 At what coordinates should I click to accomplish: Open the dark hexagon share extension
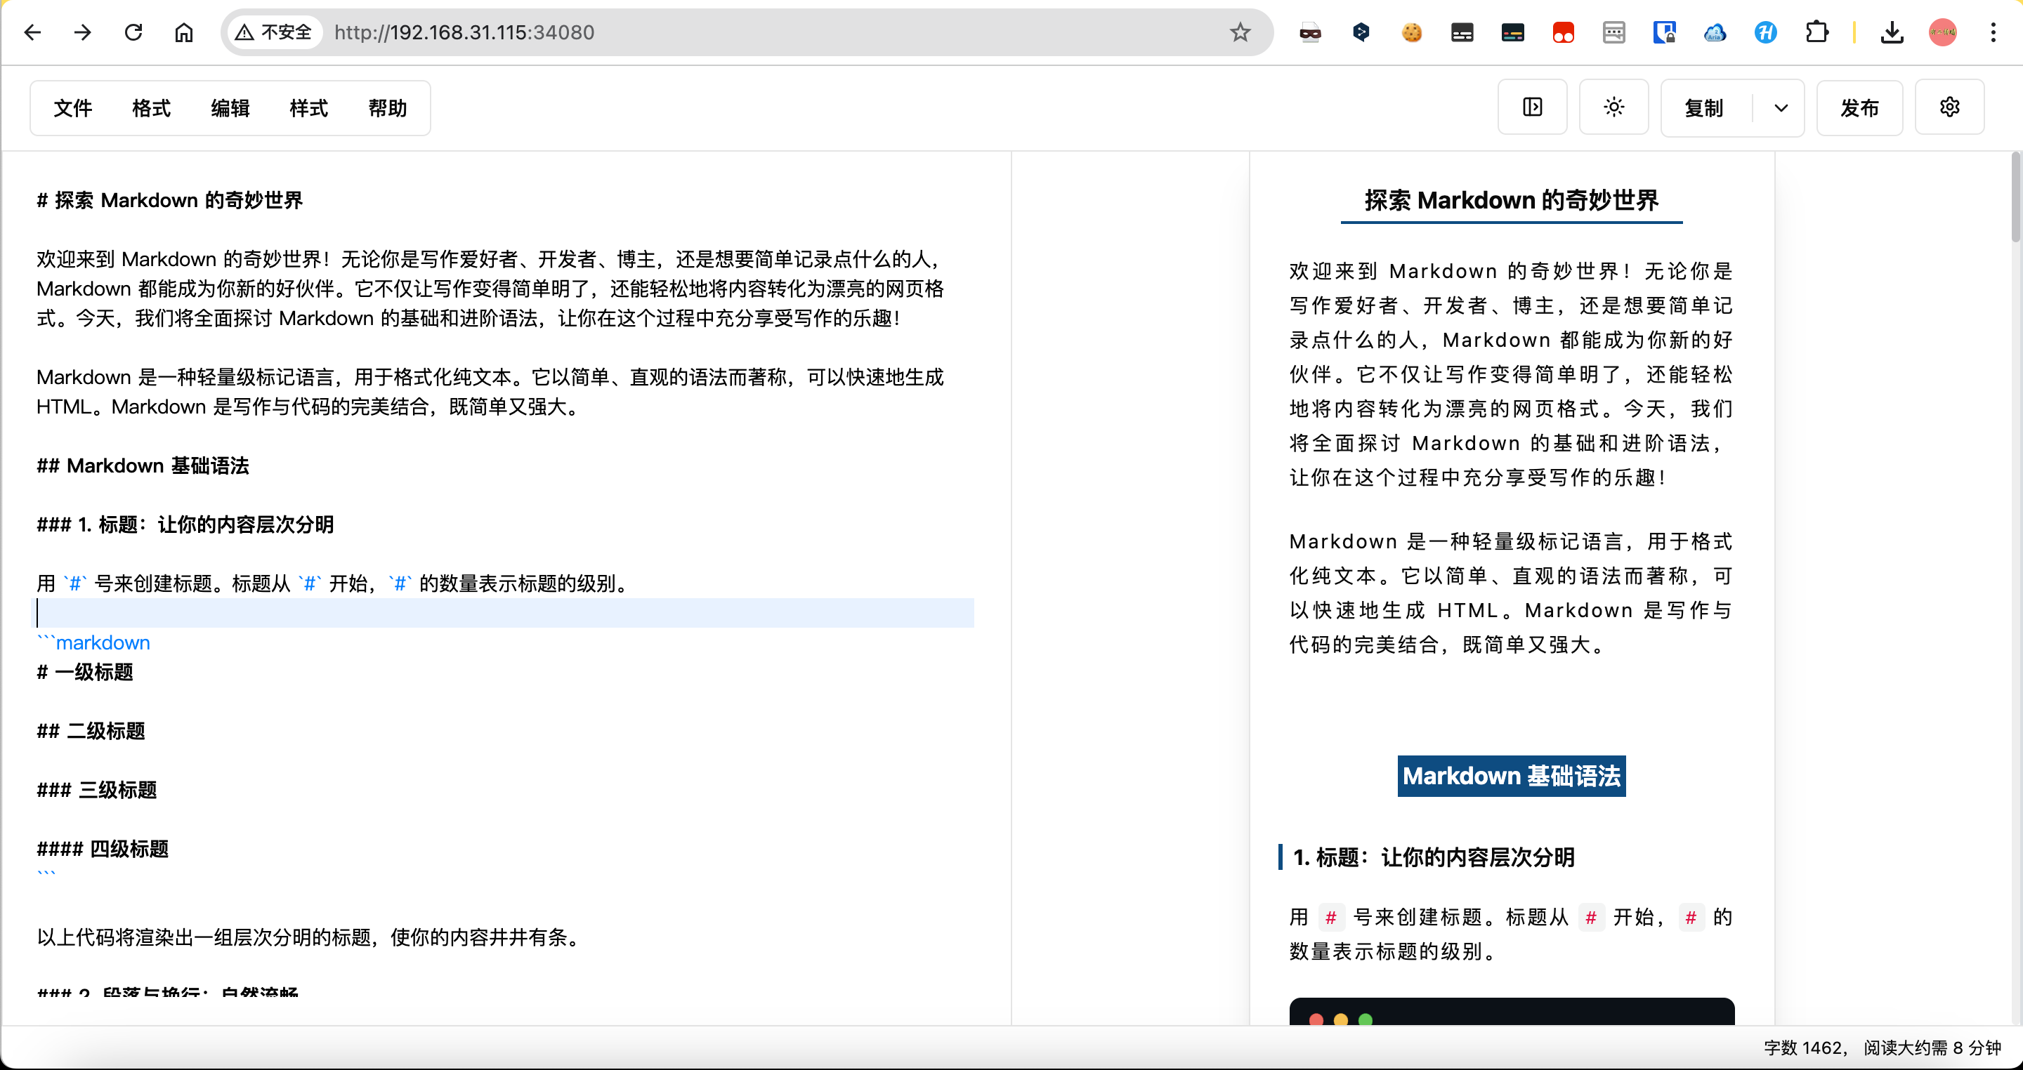1361,32
